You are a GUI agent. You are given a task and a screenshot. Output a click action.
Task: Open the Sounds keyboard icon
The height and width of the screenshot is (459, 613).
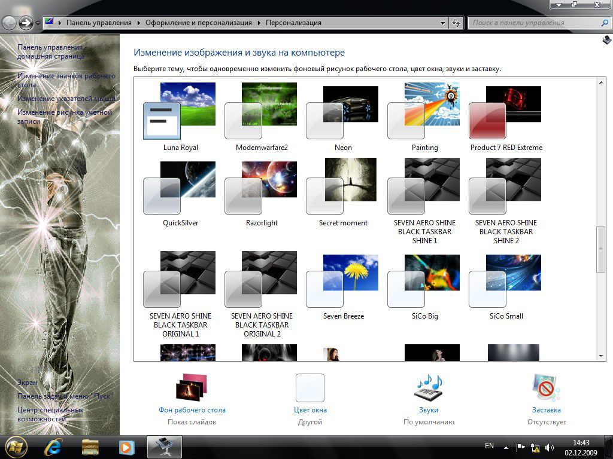[429, 387]
